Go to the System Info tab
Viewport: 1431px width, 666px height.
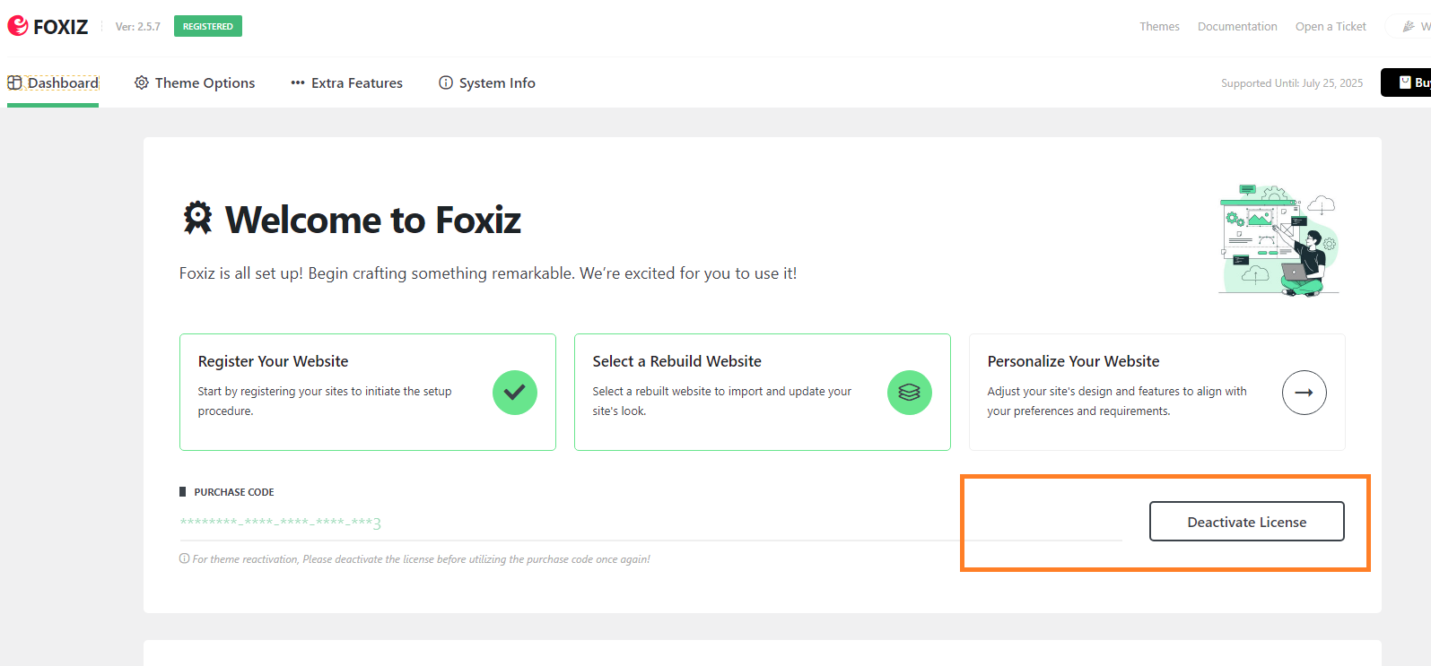point(487,82)
